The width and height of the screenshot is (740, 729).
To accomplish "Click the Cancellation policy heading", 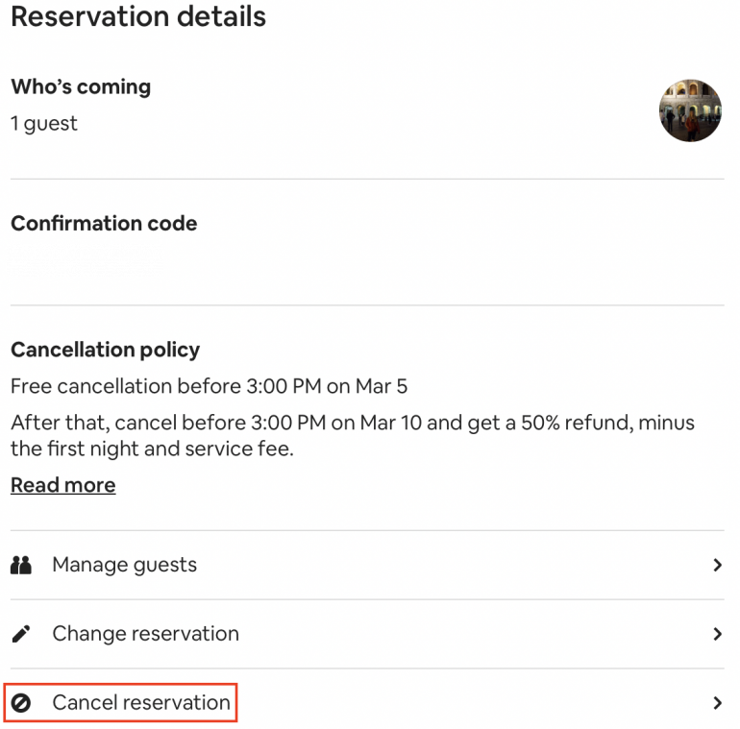I will pos(105,350).
